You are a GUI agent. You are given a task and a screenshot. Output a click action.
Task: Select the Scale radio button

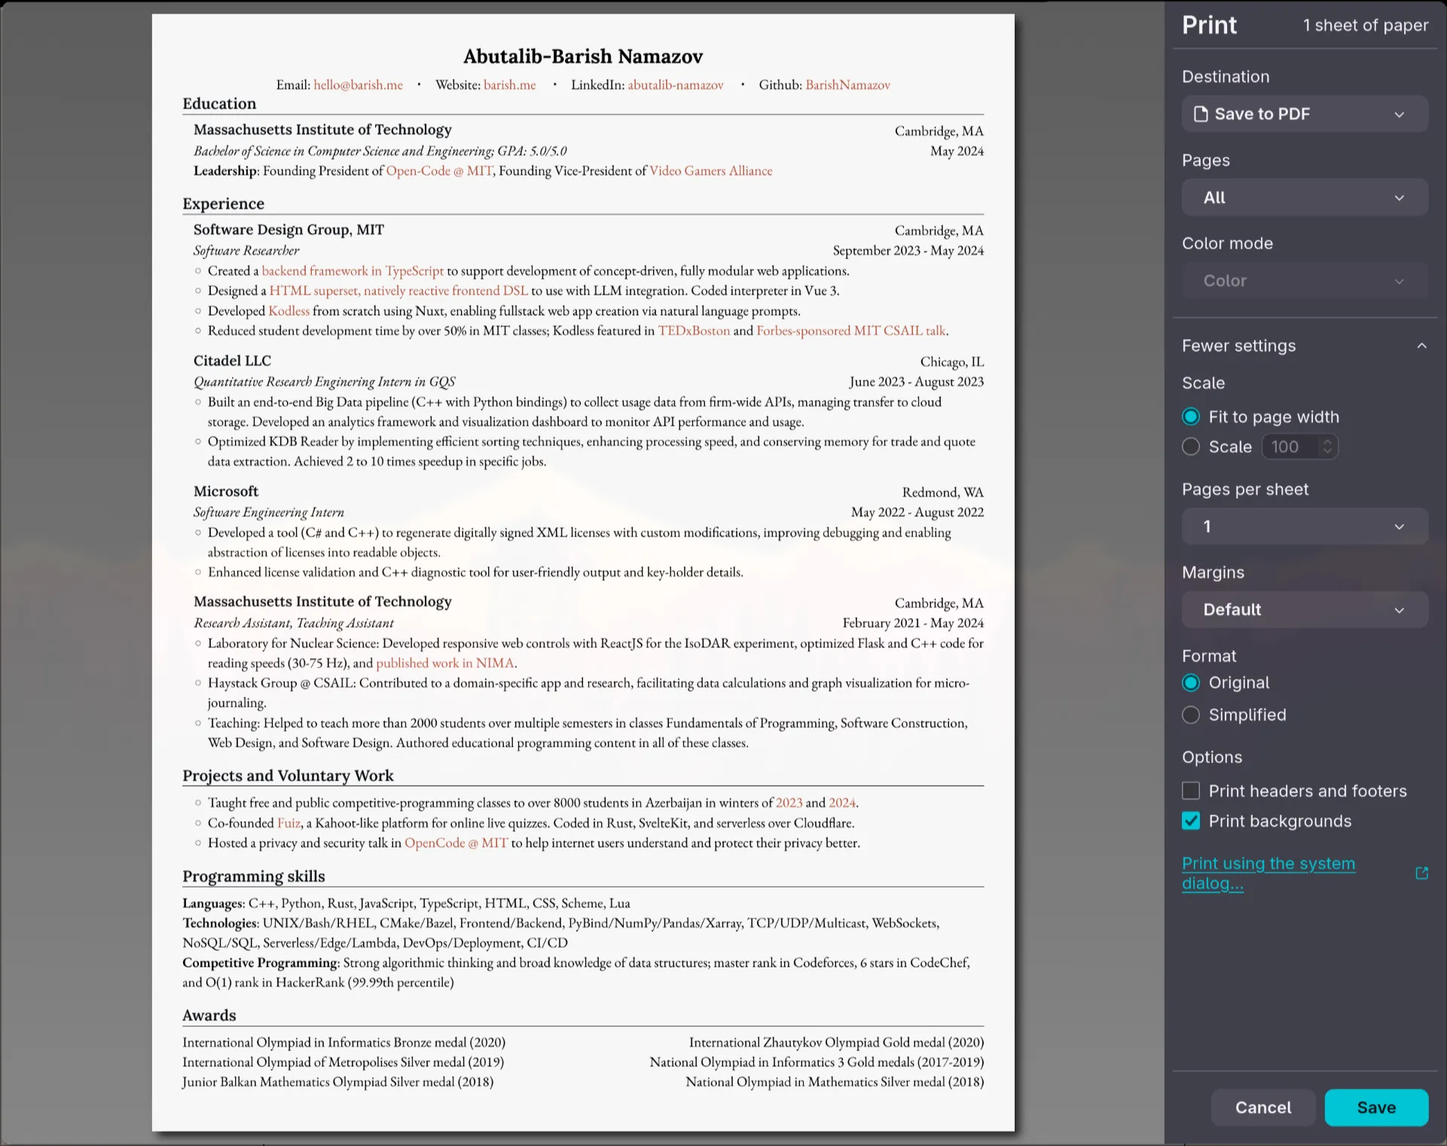point(1191,446)
